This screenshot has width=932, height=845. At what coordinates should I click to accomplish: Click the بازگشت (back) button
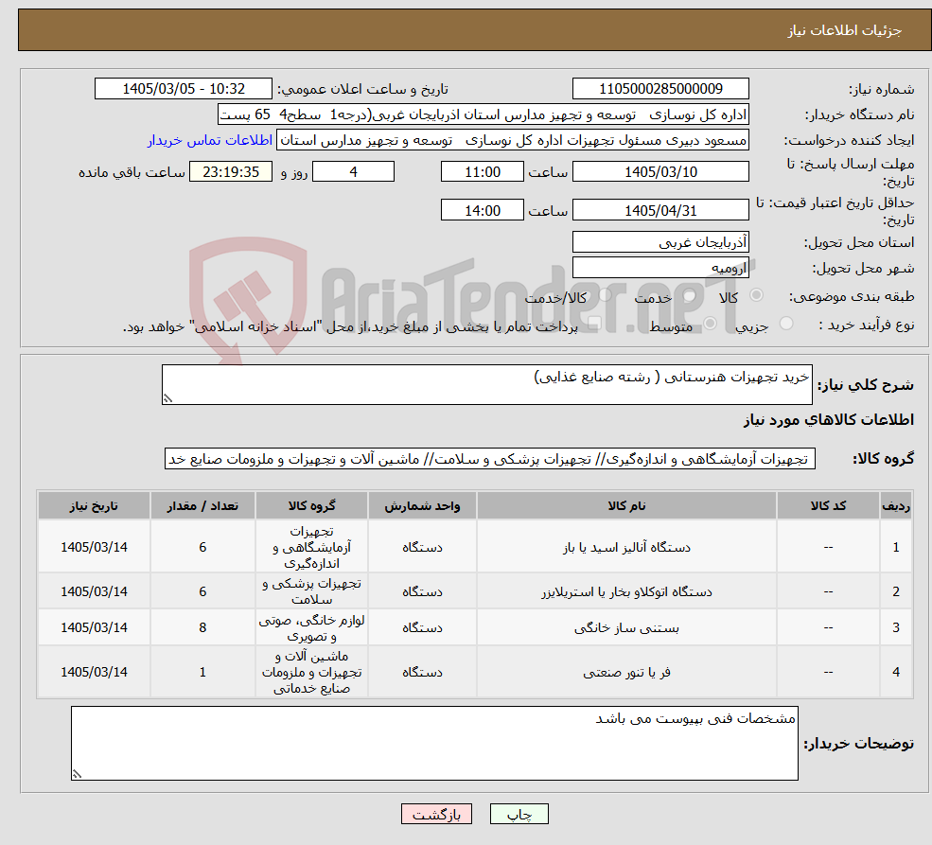point(436,814)
